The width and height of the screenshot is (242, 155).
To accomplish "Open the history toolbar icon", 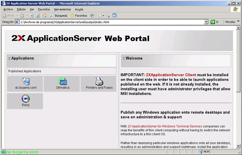I will click(x=92, y=16).
